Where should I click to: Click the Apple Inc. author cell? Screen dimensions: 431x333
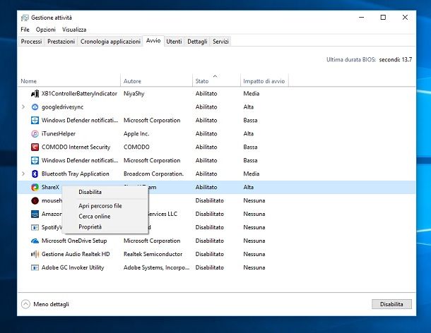(136, 134)
